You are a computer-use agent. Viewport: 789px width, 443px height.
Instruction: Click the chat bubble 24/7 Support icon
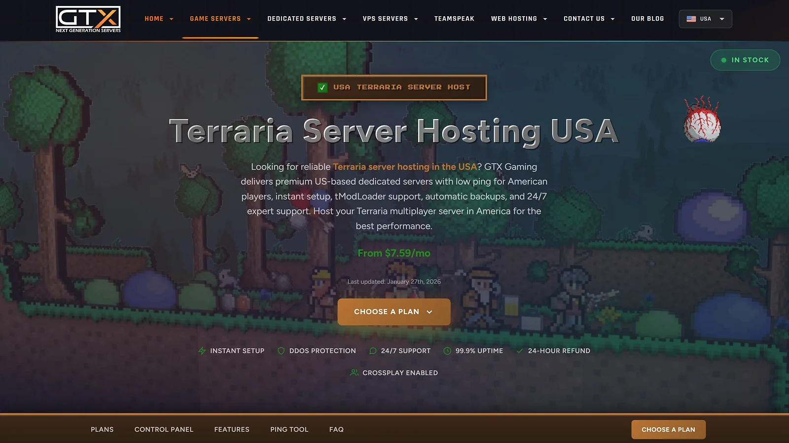373,351
